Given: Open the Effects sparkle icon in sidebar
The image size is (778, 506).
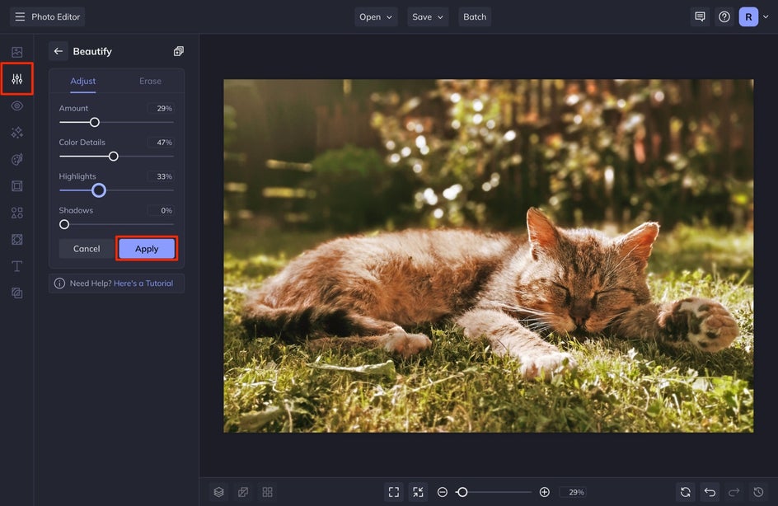Looking at the screenshot, I should [16, 133].
